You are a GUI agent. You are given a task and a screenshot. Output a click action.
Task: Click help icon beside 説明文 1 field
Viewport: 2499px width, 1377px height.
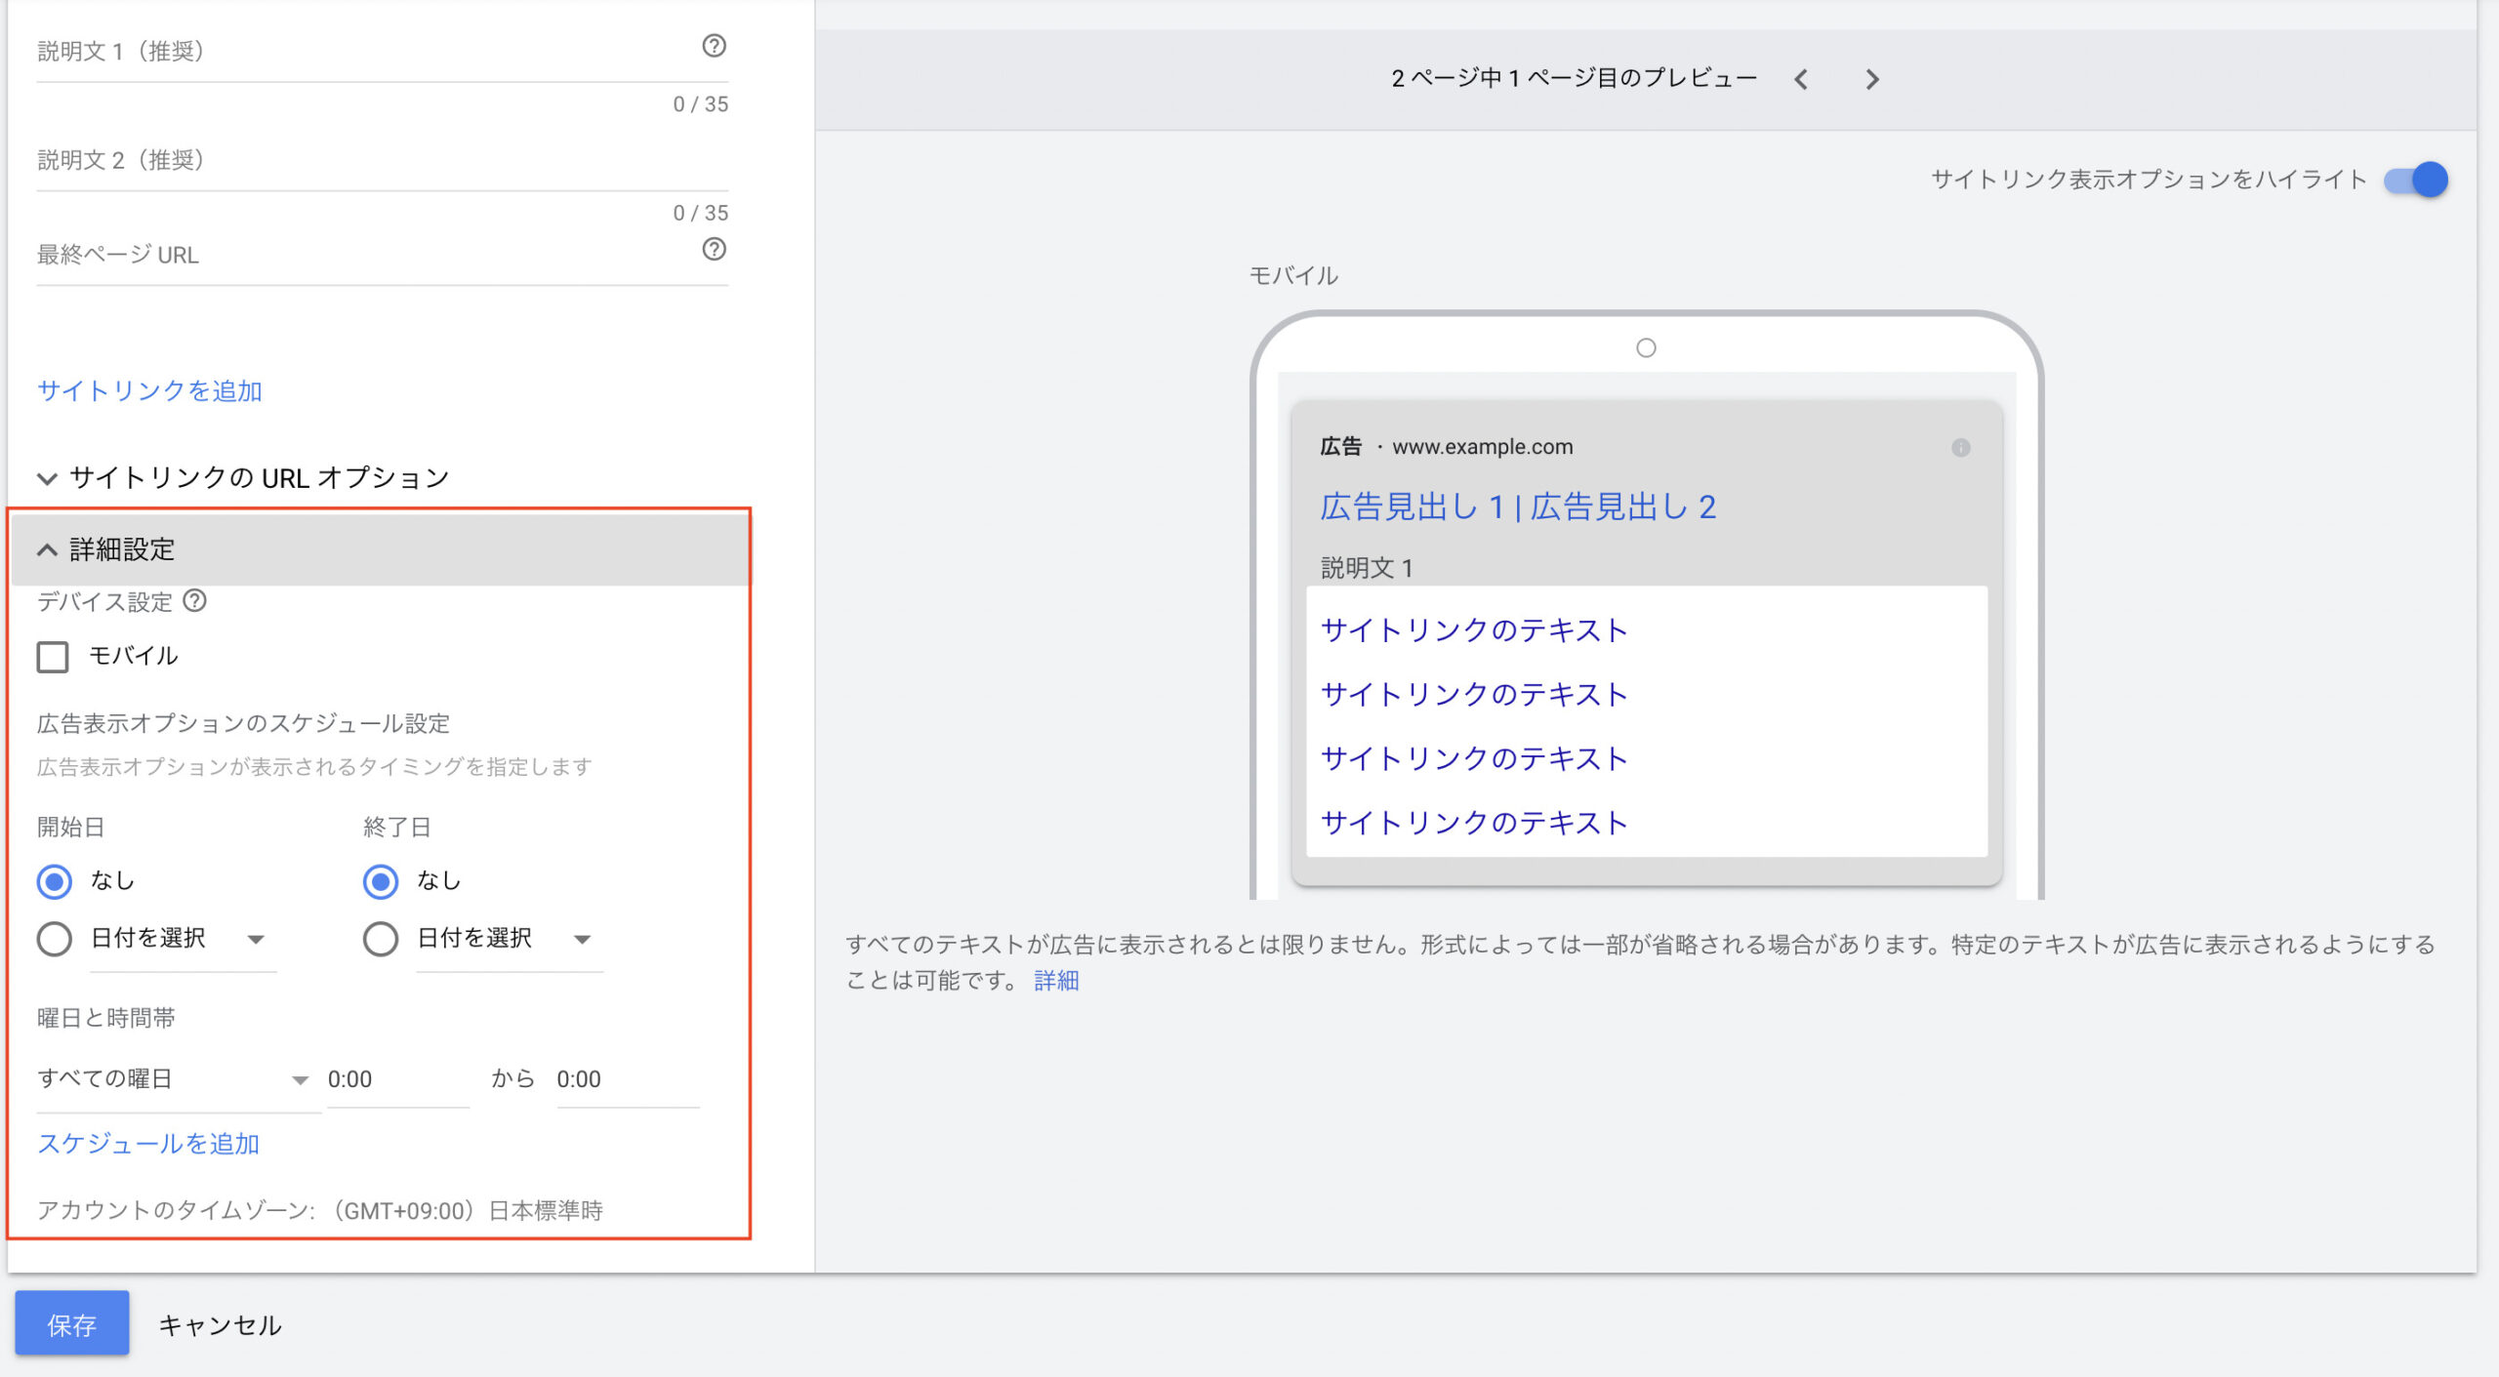pyautogui.click(x=714, y=46)
